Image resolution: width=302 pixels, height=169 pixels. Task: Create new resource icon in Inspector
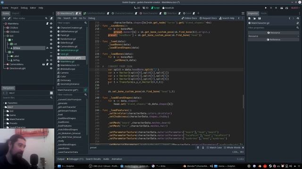250,18
